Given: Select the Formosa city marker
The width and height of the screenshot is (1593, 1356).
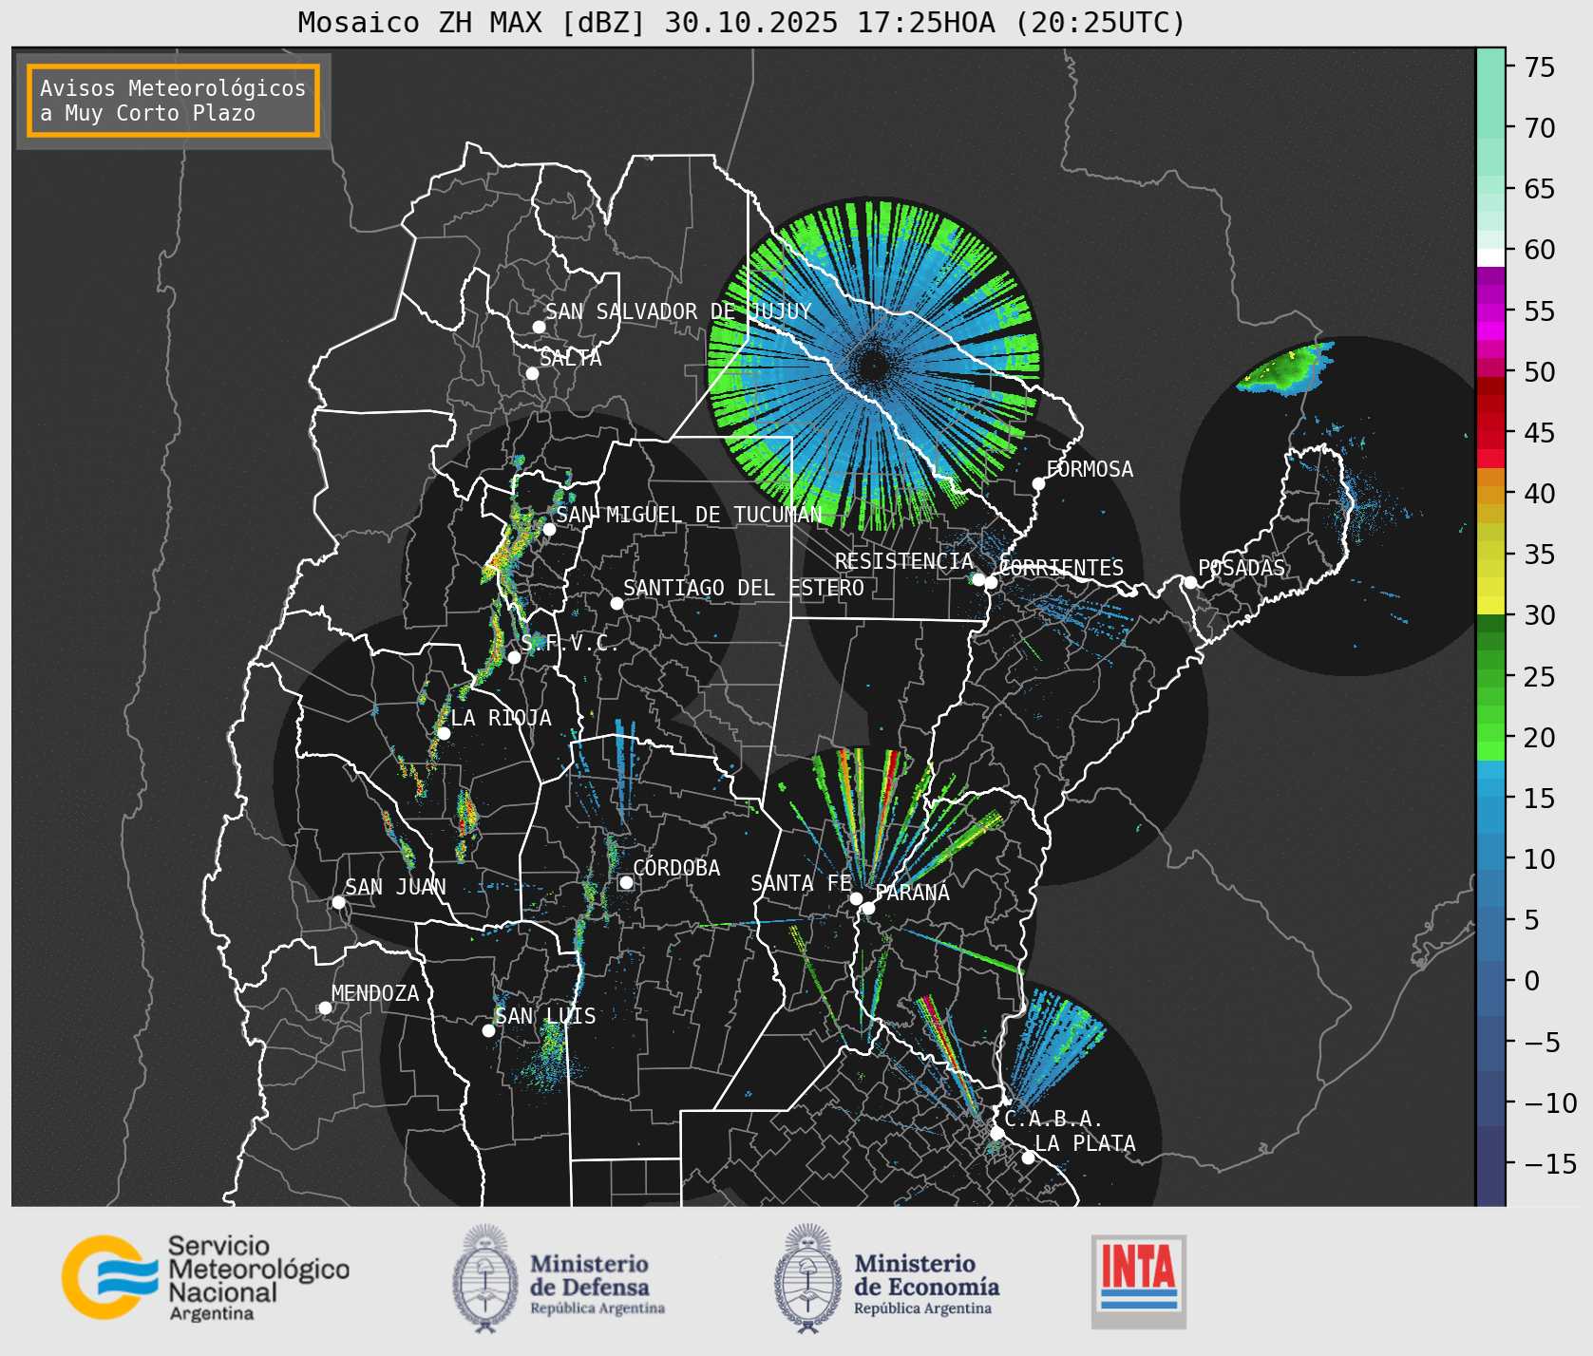Looking at the screenshot, I should 1038,483.
